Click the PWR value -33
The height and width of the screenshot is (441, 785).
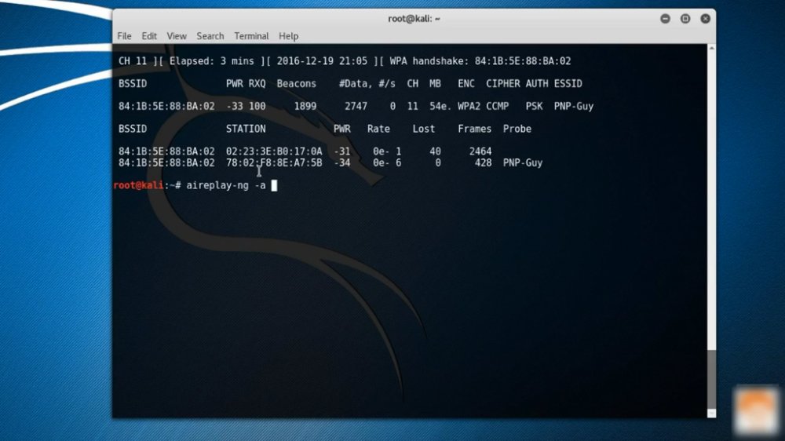(234, 106)
